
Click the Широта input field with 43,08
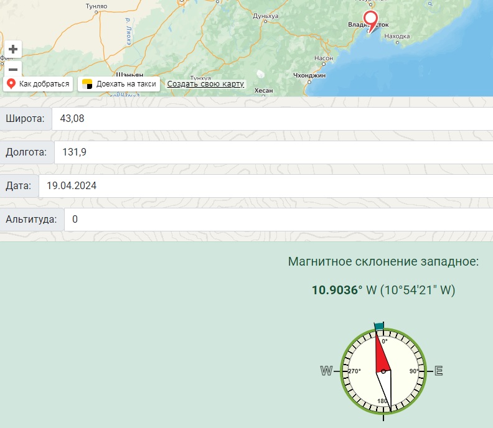pos(272,118)
